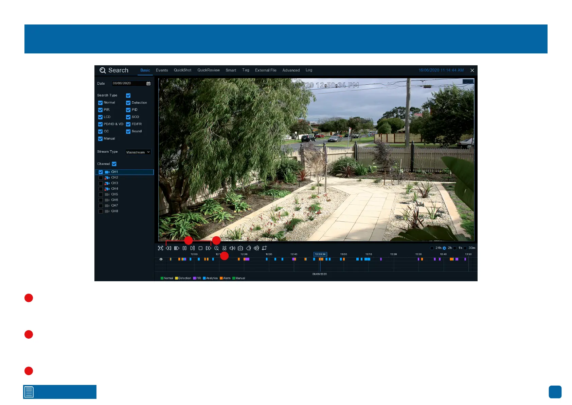
Task: Click the rewind playback button
Action: click(x=168, y=248)
